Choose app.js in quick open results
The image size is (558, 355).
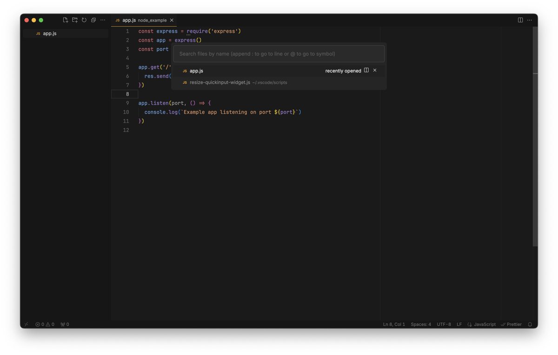[279, 71]
